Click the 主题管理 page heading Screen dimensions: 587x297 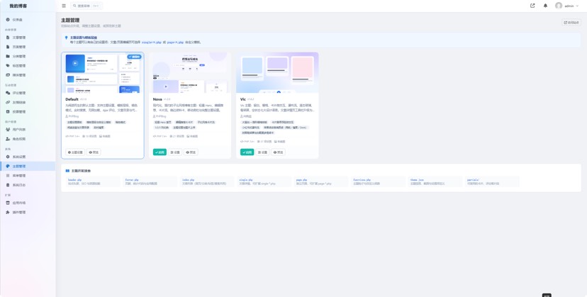(x=70, y=21)
